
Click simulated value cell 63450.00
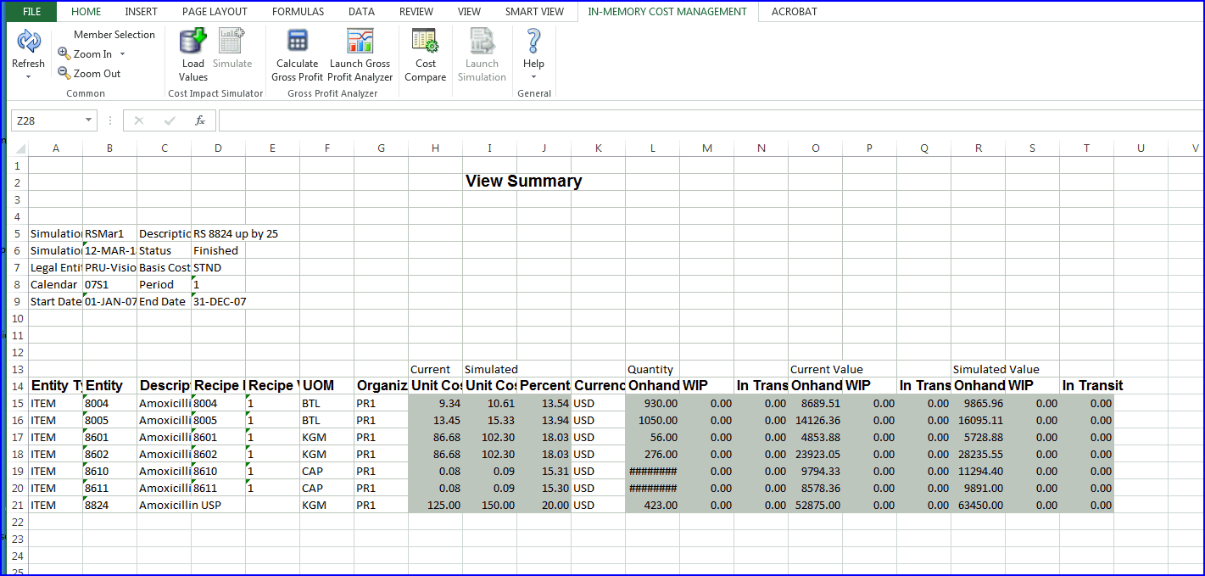click(x=978, y=505)
